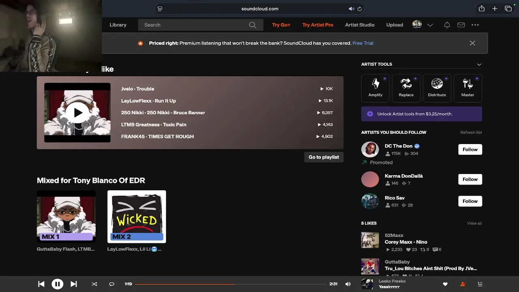Toggle shuffle playback
This screenshot has height=292, width=519.
(x=94, y=284)
